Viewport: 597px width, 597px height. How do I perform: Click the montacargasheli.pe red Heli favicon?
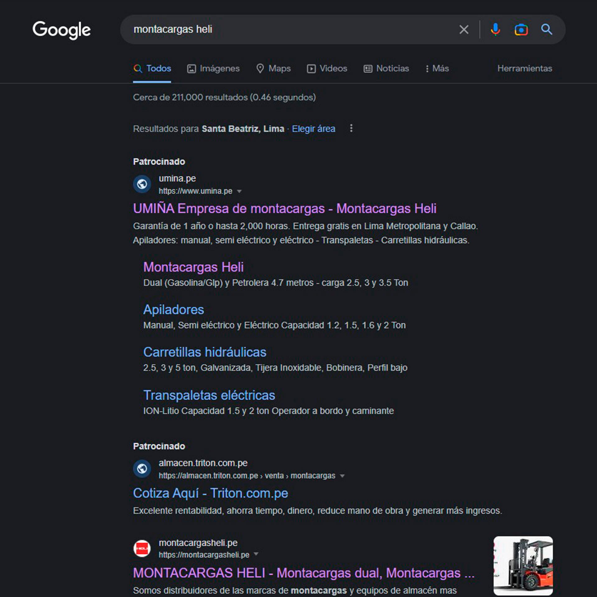[142, 548]
